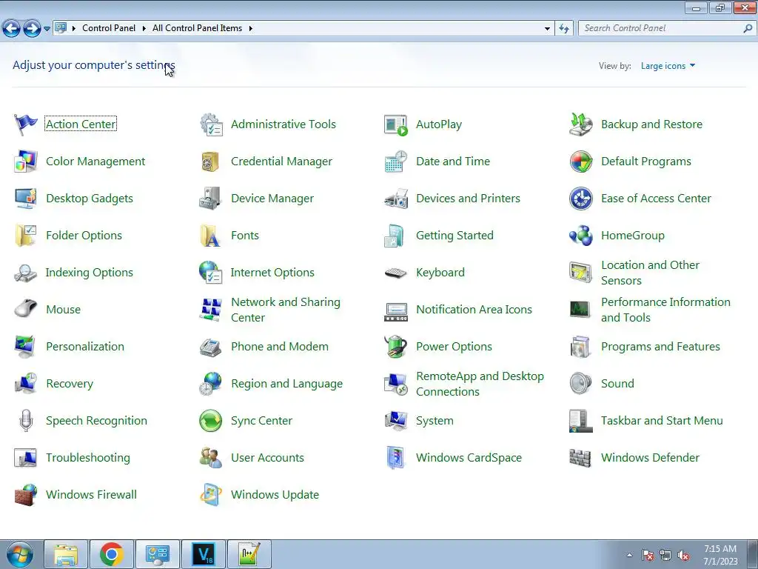Click the Device Manager icon
Image resolution: width=758 pixels, height=569 pixels.
pyautogui.click(x=211, y=199)
